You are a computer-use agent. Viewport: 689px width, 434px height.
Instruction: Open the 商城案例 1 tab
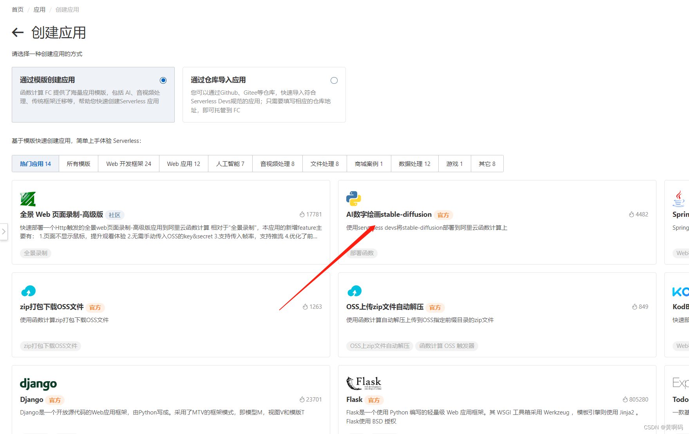[x=369, y=164]
